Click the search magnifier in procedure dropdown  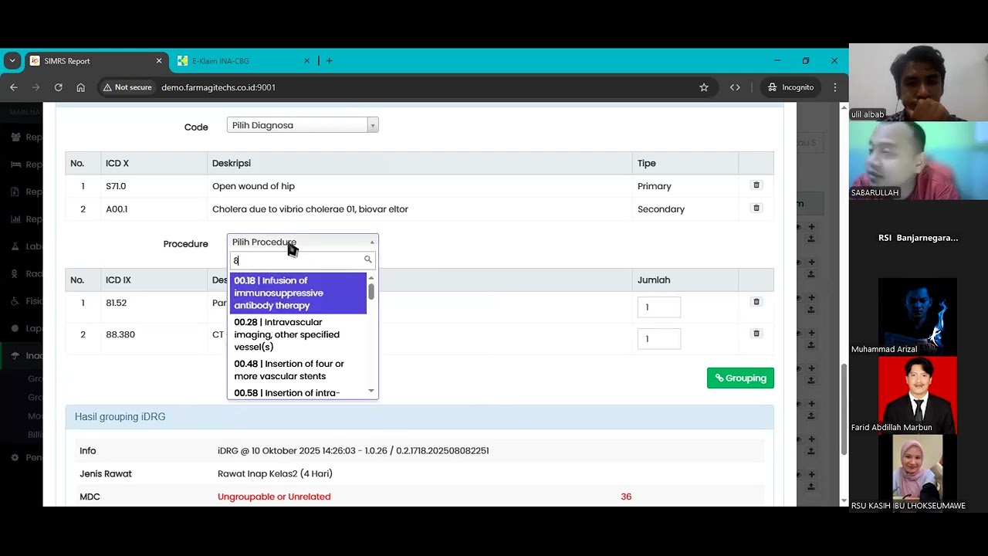(x=367, y=260)
